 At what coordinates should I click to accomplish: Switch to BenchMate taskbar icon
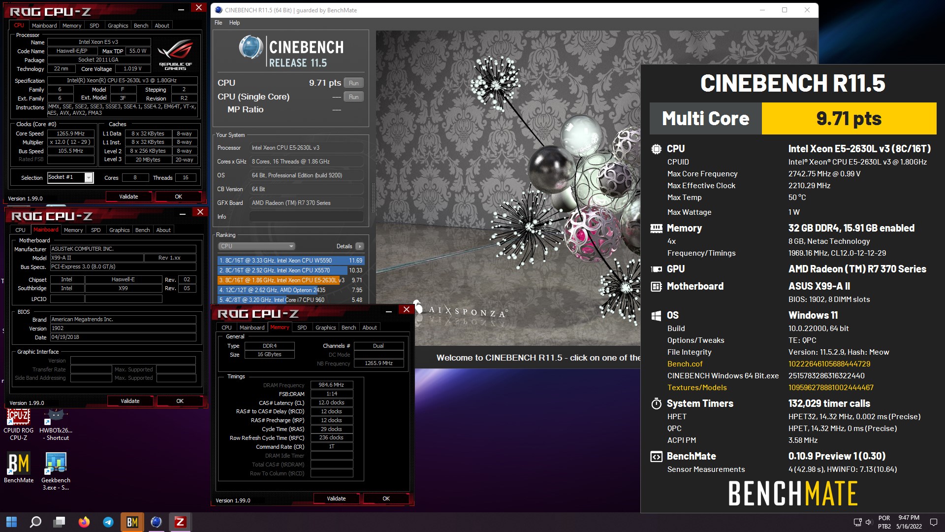(132, 522)
